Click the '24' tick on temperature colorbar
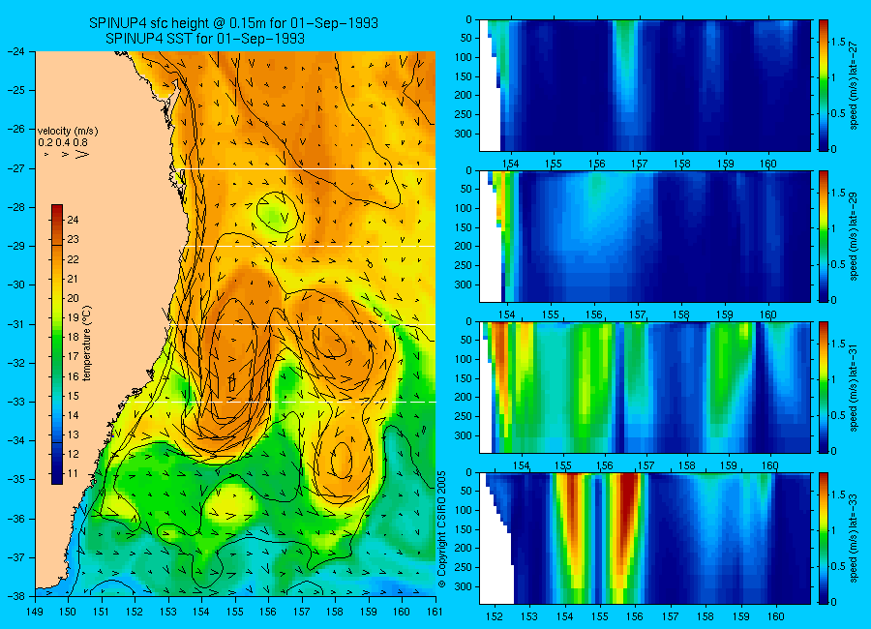The image size is (871, 629). 73,220
